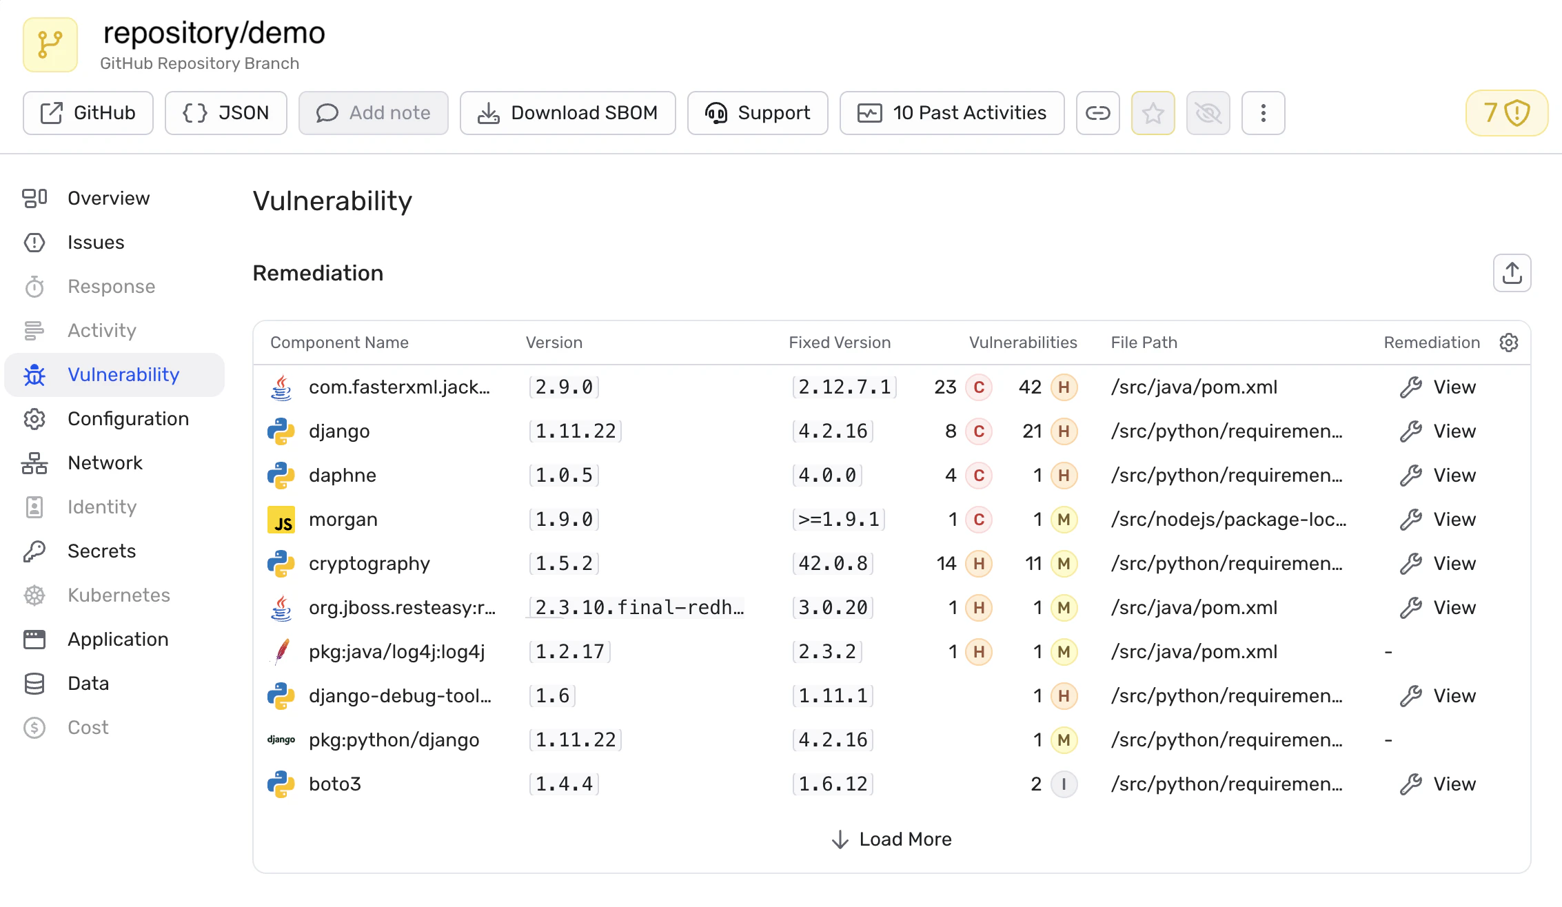Click the critical badge in morgan row
The height and width of the screenshot is (907, 1562).
click(x=979, y=520)
